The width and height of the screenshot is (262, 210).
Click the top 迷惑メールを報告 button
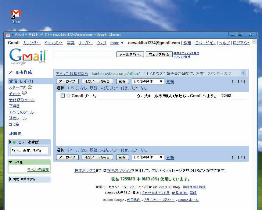pyautogui.click(x=97, y=81)
